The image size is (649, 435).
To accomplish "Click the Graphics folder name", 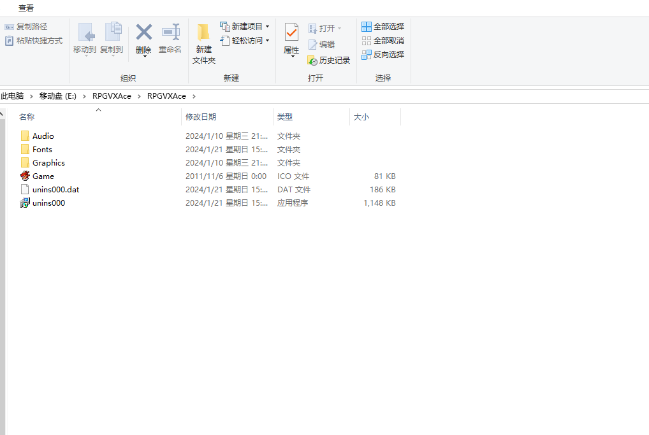I will [x=48, y=163].
